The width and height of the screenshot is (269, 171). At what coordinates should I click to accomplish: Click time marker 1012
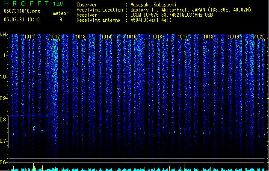coord(55,37)
